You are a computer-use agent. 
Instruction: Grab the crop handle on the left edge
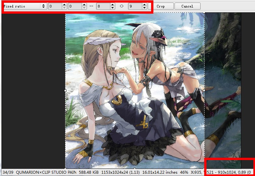pos(65,90)
